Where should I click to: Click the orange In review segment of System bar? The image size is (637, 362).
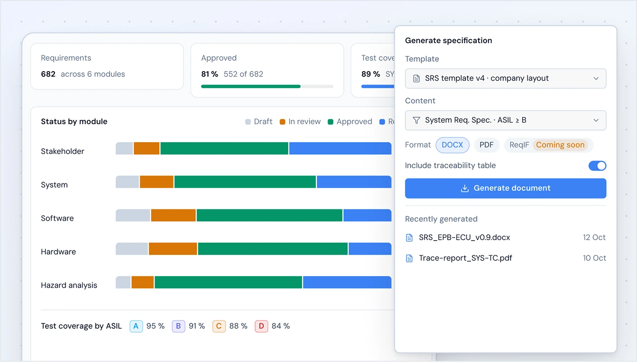tap(157, 182)
